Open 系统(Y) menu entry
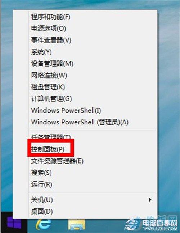Screen dimensions: 180x233 [41, 52]
